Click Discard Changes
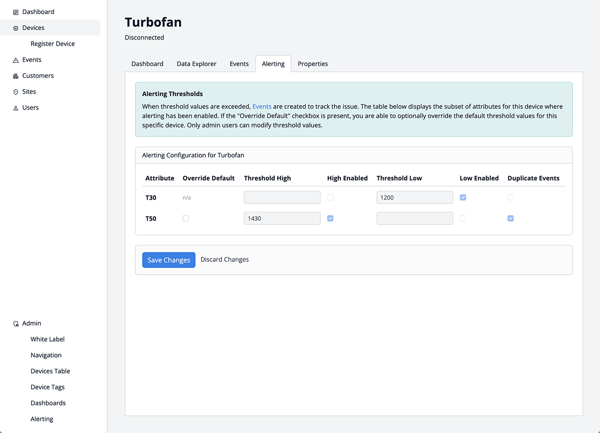 point(225,260)
